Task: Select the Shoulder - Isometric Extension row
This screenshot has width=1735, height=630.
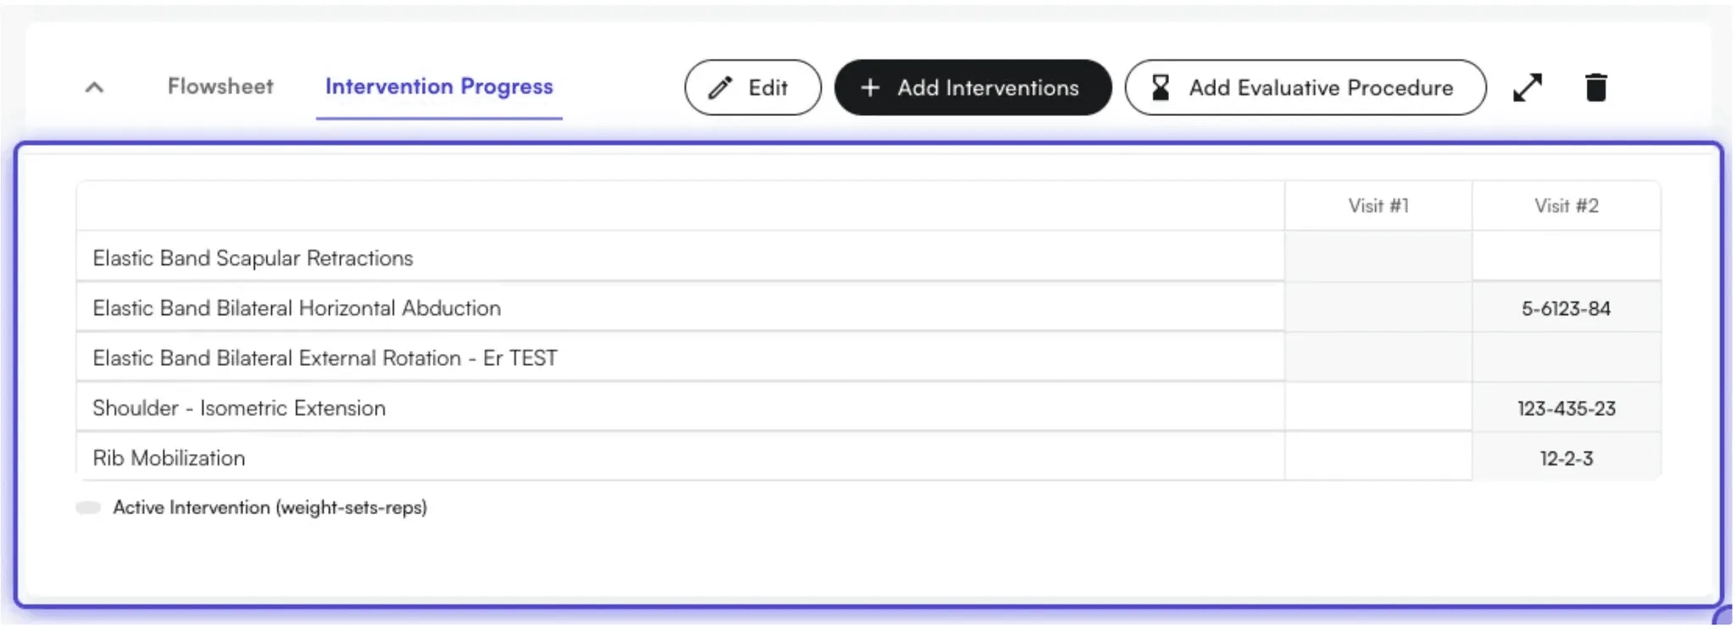Action: pyautogui.click(x=239, y=407)
